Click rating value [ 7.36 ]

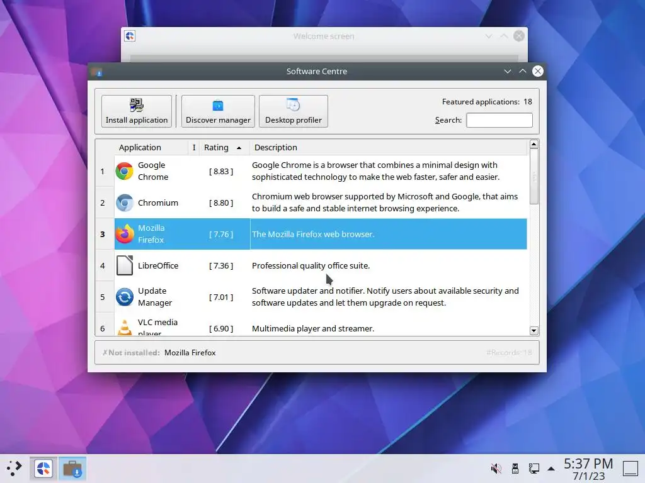pos(221,266)
